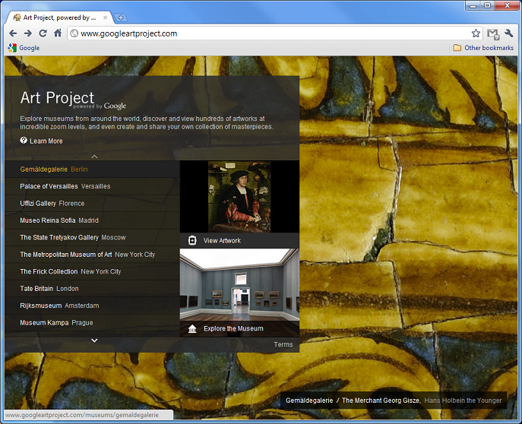522x424 pixels.
Task: Minimize the browser window
Action: coord(473,5)
